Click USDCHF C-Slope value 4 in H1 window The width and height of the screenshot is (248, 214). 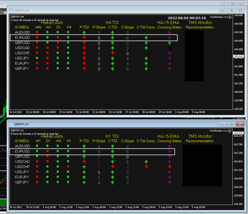(x=127, y=167)
